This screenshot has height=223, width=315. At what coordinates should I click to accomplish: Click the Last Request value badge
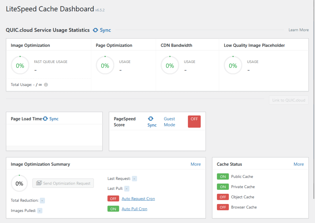[x=134, y=178]
